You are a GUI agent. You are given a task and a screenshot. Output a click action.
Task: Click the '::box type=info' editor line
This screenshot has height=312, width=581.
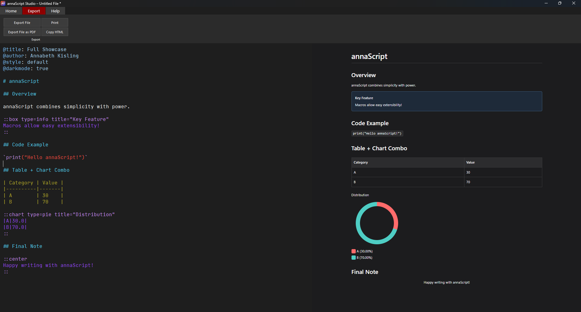click(56, 119)
